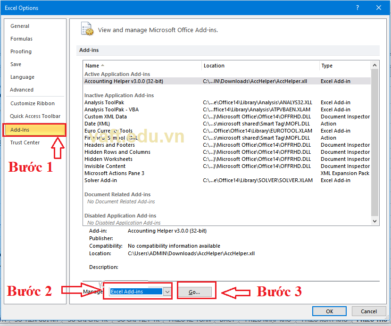Click the Document Related Add-ins group header

[117, 194]
